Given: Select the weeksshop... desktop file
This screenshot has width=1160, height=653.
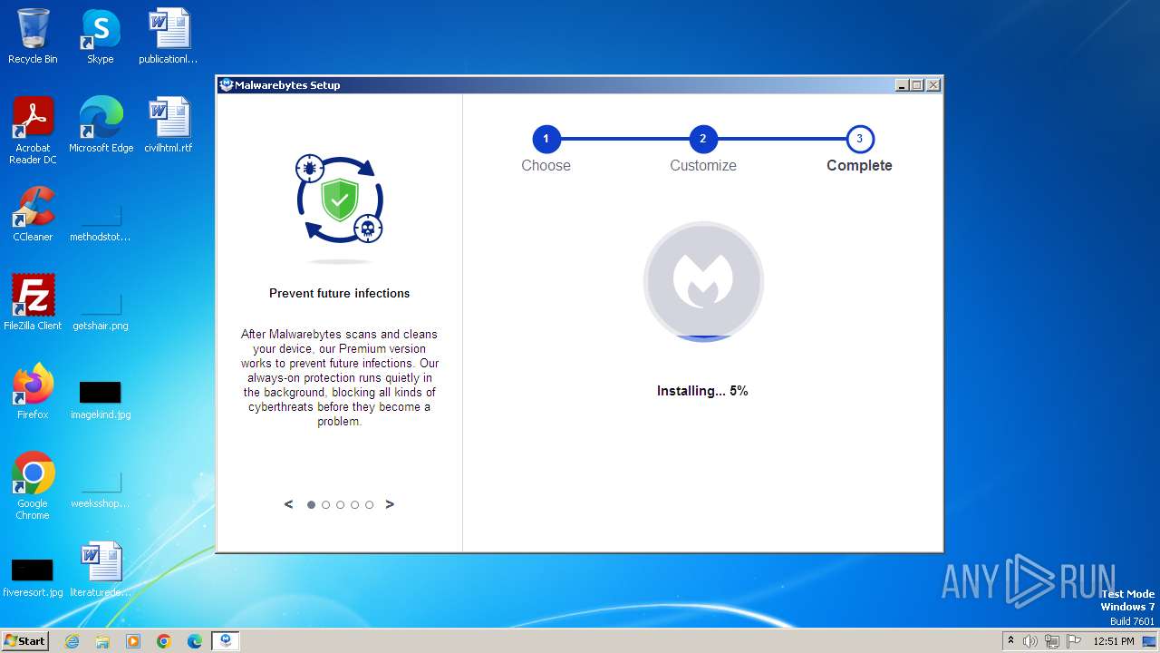Looking at the screenshot, I should coord(100,489).
